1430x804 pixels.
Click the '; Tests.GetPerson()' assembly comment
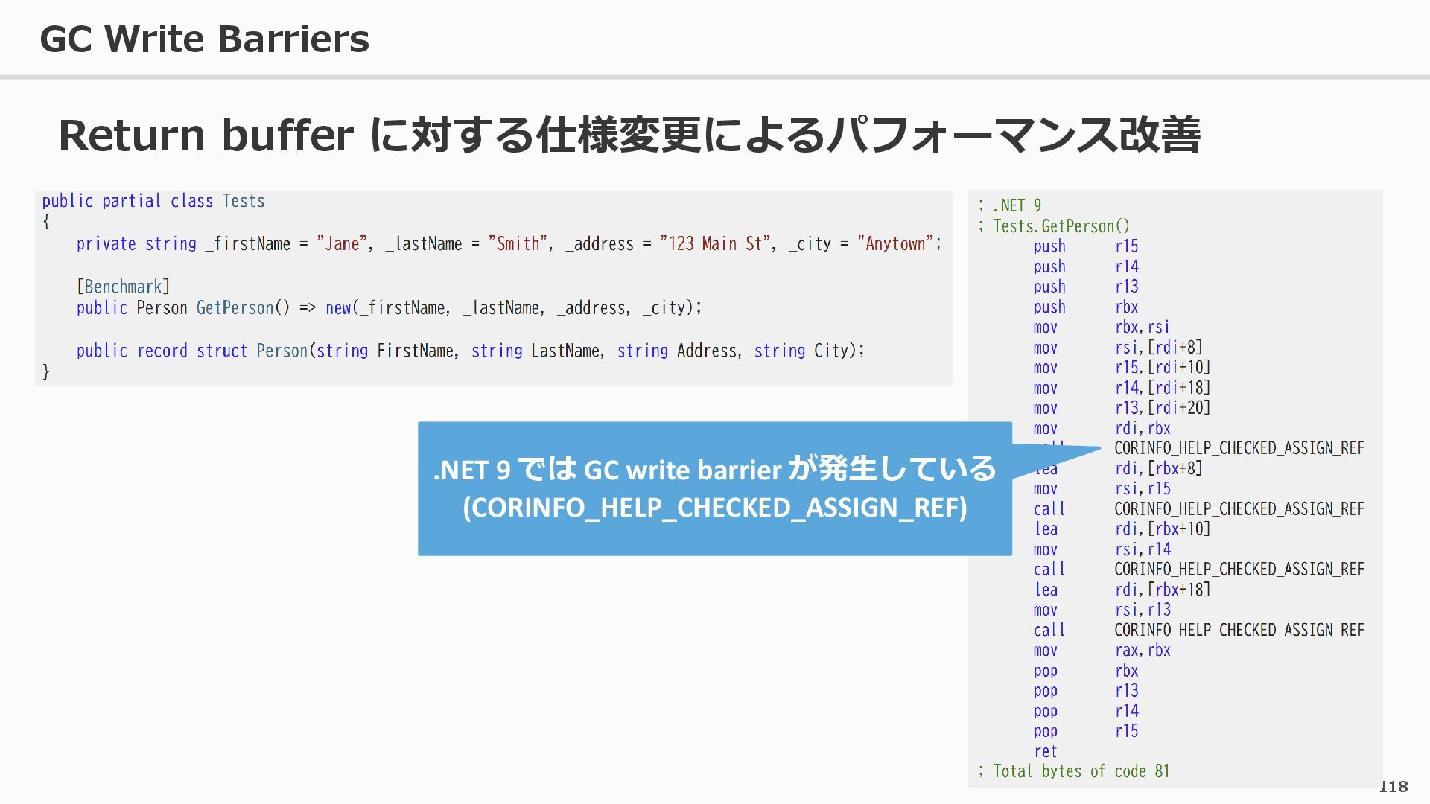1053,226
